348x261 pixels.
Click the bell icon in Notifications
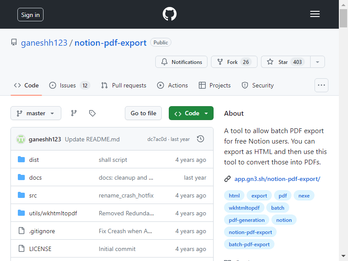164,62
